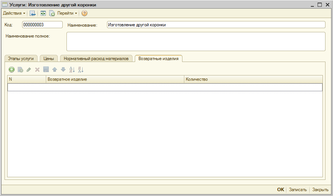Click the green Add row icon
The image size is (333, 196).
(12, 69)
